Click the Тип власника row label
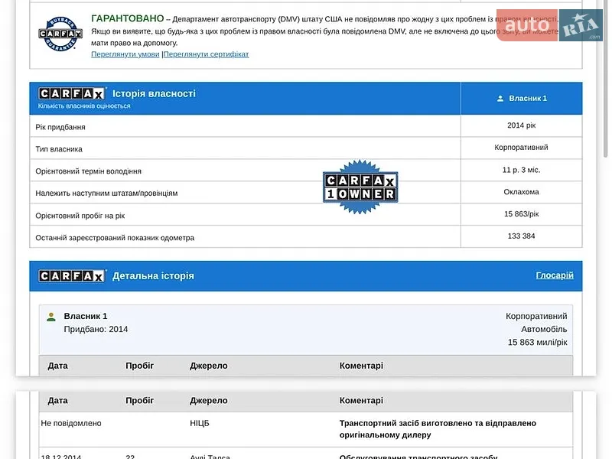Viewport: 612px width, 459px height. (x=59, y=149)
